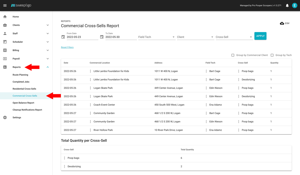
Task: Open options menu for River Hollow Park
Action: tap(90, 130)
